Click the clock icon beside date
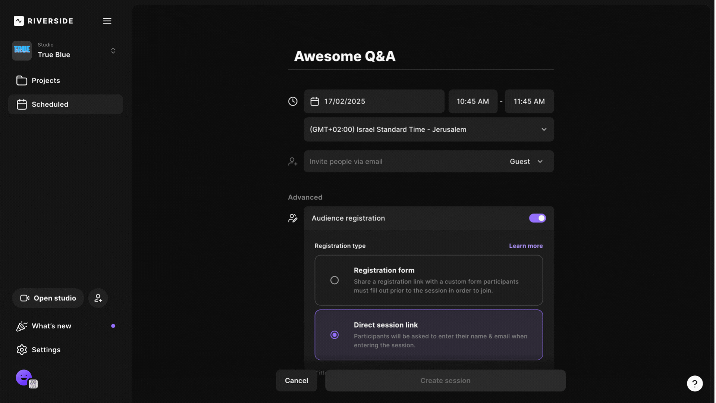The width and height of the screenshot is (716, 403). [x=293, y=101]
